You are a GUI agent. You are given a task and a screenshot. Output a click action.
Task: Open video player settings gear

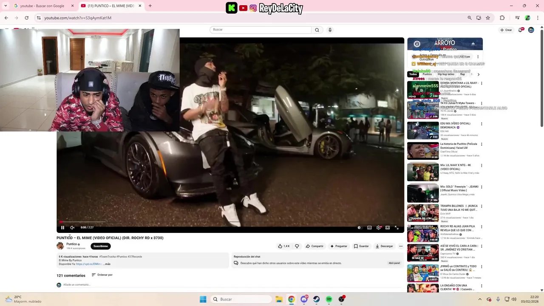pyautogui.click(x=379, y=227)
